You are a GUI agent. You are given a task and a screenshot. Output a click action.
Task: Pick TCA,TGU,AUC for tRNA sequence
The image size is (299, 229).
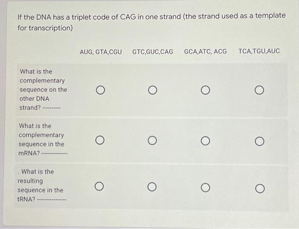coord(260,188)
